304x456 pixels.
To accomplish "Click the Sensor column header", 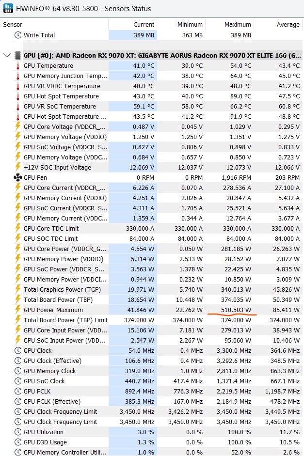I will coord(13,25).
